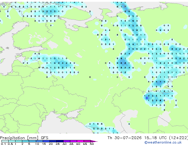This screenshot has height=145, width=188.
Task: Click the "0.1" legend scale label
Action: (x=3, y=144)
